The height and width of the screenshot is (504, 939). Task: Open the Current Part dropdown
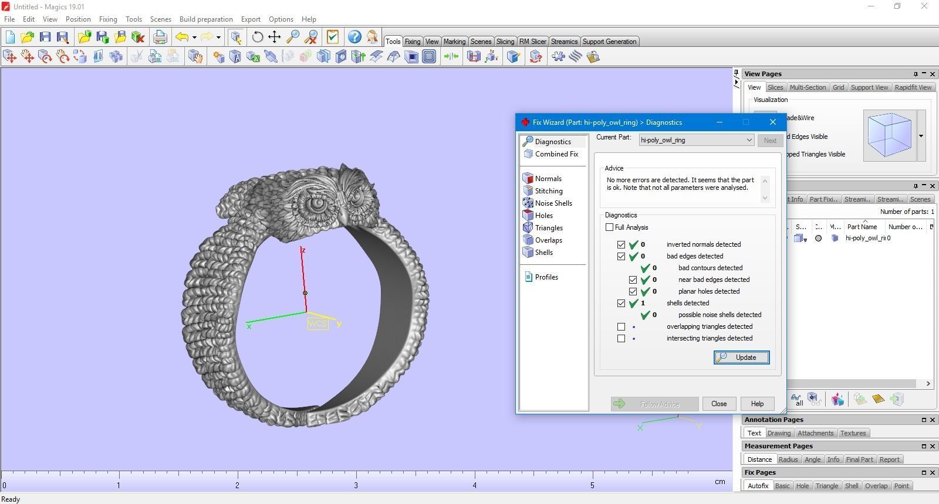pos(696,140)
